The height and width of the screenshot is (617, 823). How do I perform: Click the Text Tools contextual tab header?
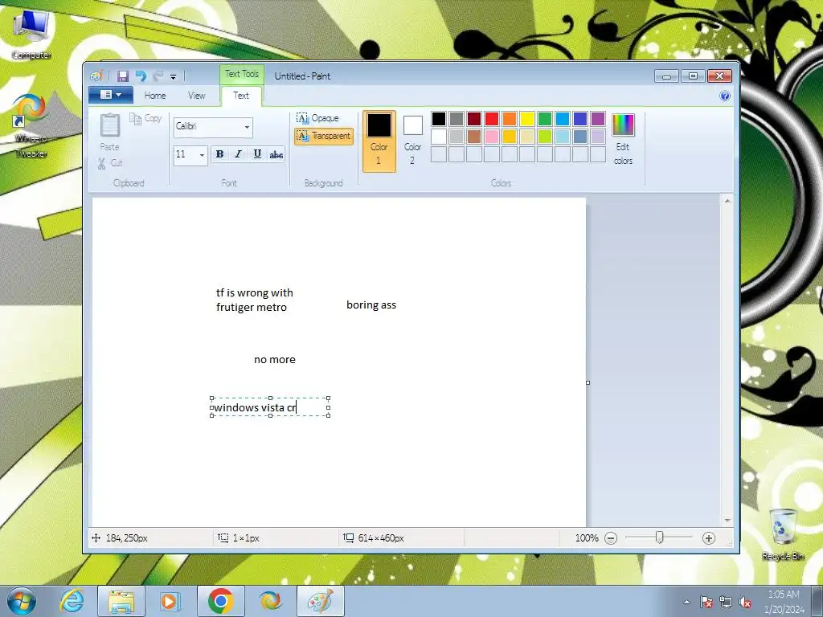[242, 74]
